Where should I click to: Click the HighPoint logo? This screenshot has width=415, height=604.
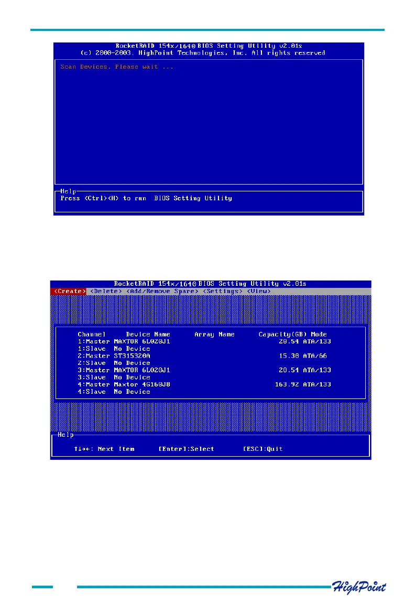[359, 587]
